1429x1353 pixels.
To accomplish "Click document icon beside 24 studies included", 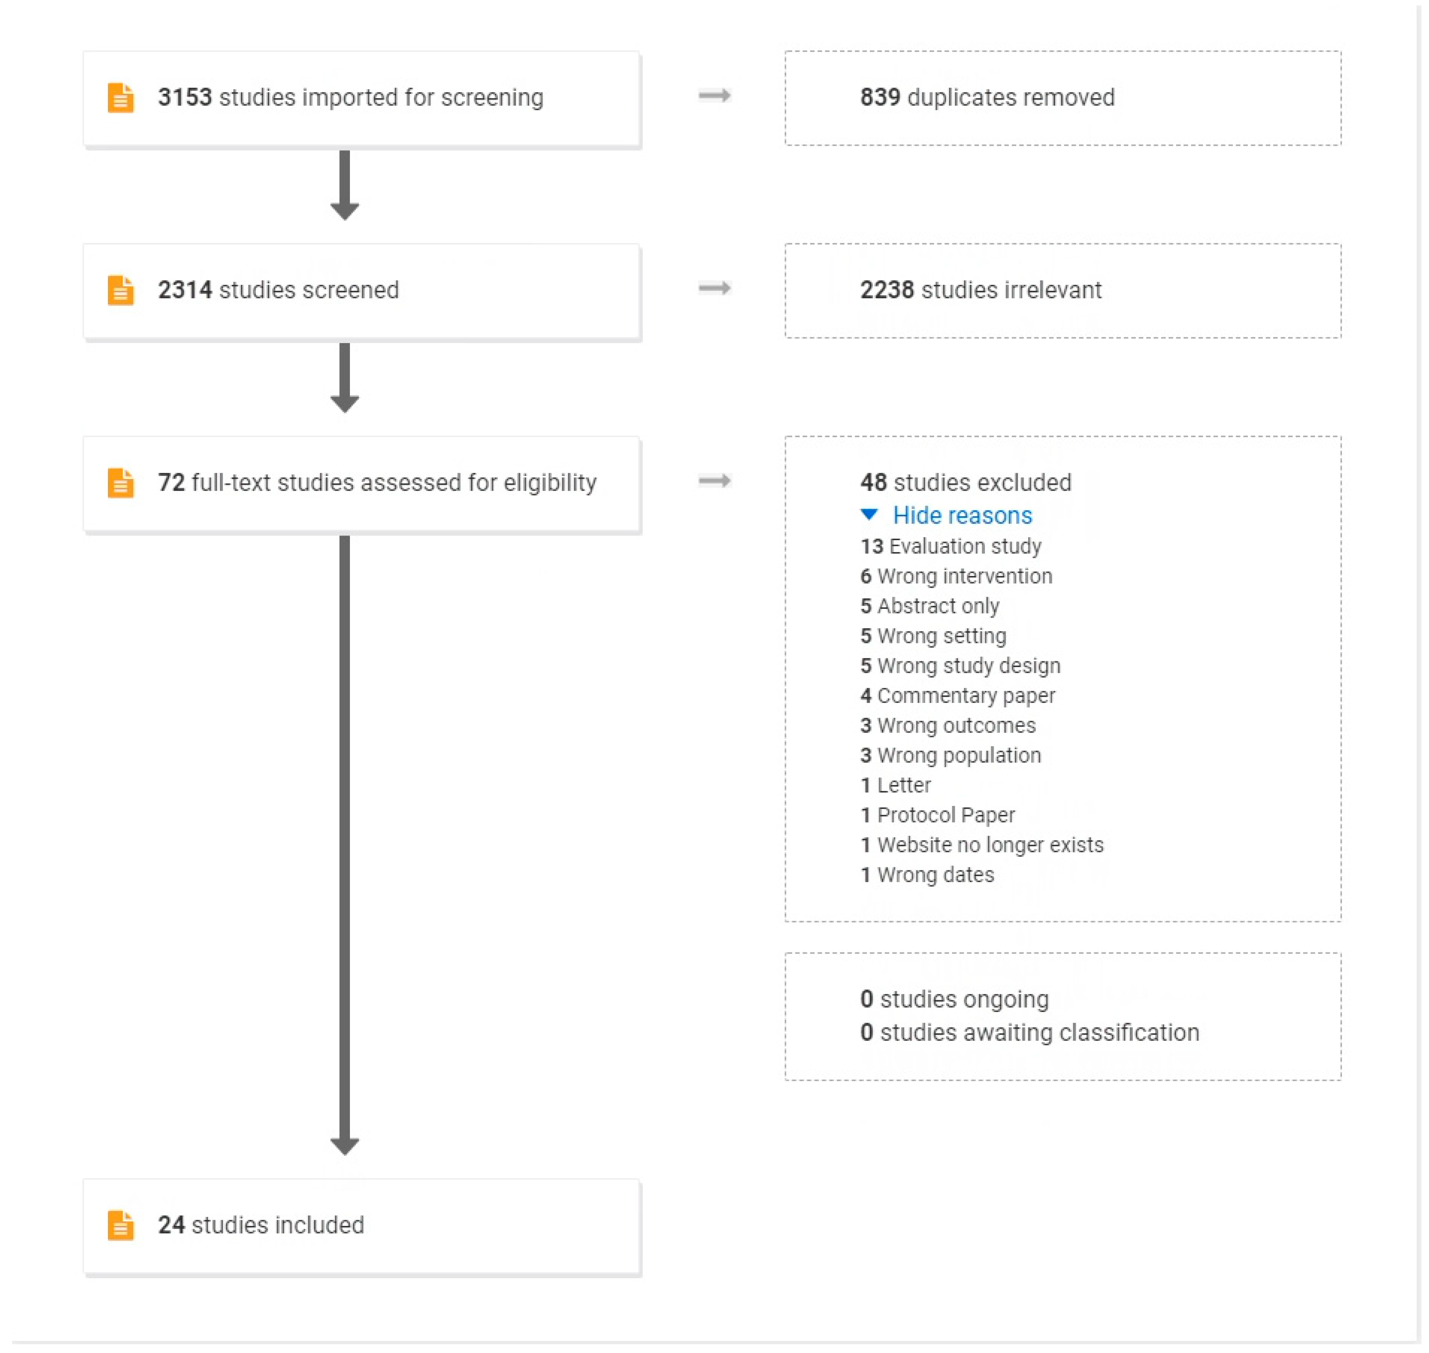I will [x=120, y=1225].
